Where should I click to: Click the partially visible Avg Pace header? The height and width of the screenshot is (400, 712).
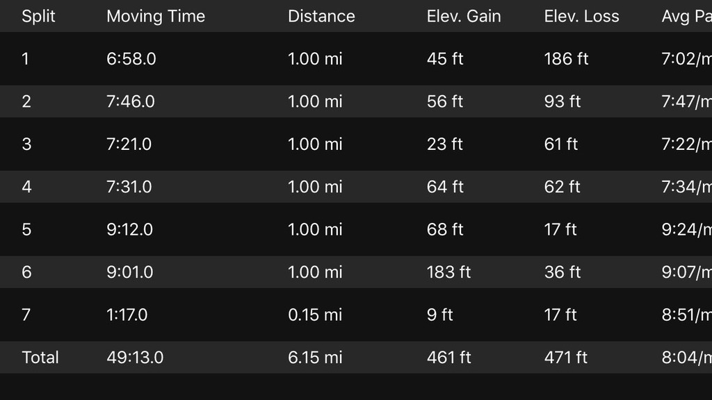(x=686, y=16)
